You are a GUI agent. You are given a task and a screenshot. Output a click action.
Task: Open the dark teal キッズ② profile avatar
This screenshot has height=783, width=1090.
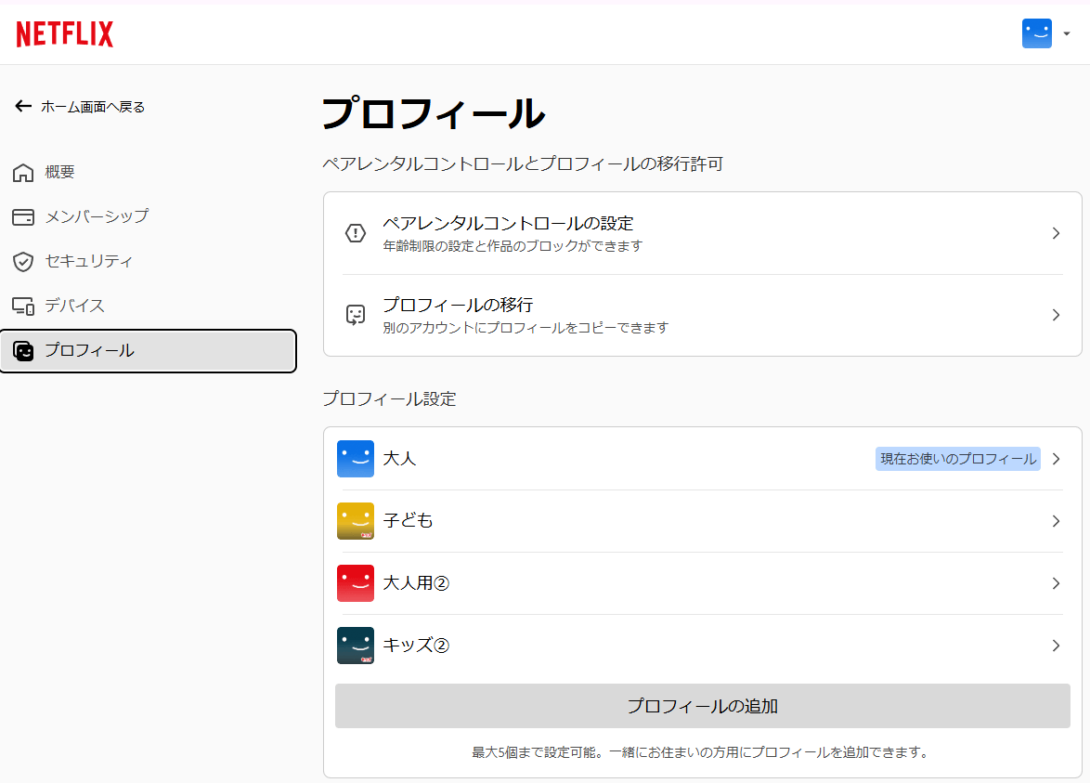pos(356,646)
